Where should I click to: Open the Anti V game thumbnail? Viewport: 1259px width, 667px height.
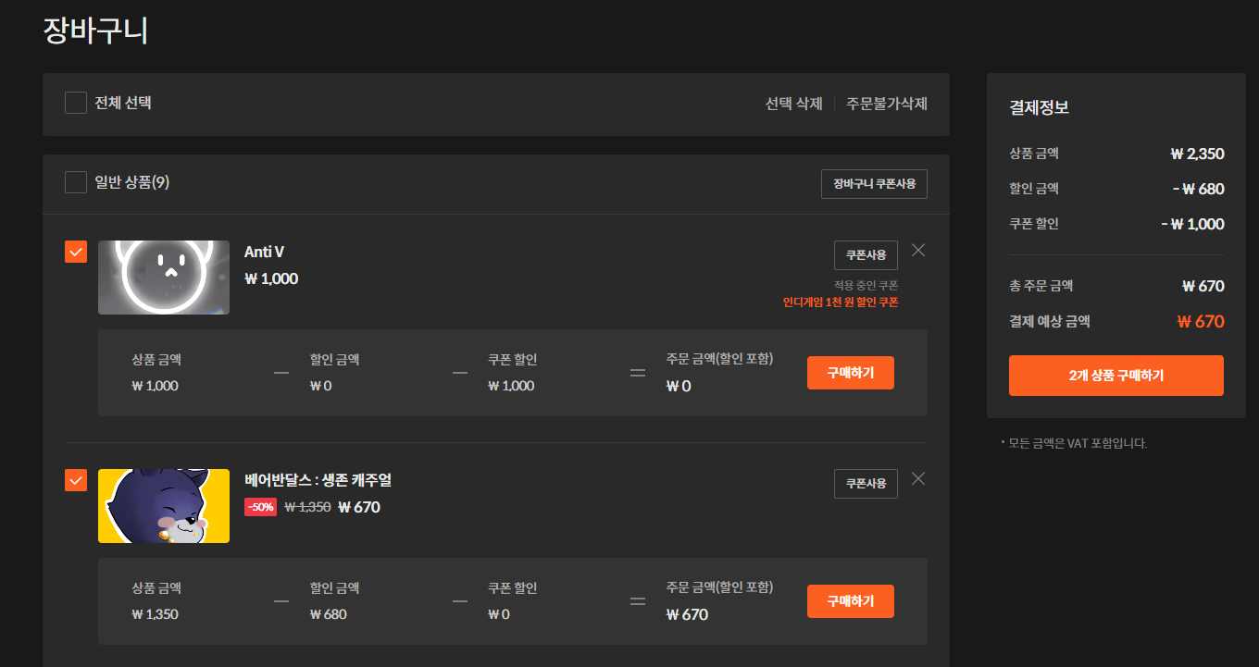tap(164, 278)
